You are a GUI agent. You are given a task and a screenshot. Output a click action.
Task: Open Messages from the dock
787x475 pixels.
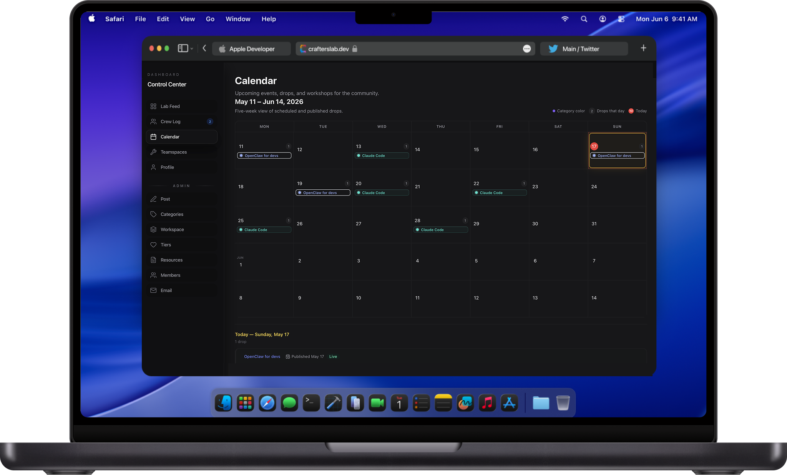coord(289,403)
